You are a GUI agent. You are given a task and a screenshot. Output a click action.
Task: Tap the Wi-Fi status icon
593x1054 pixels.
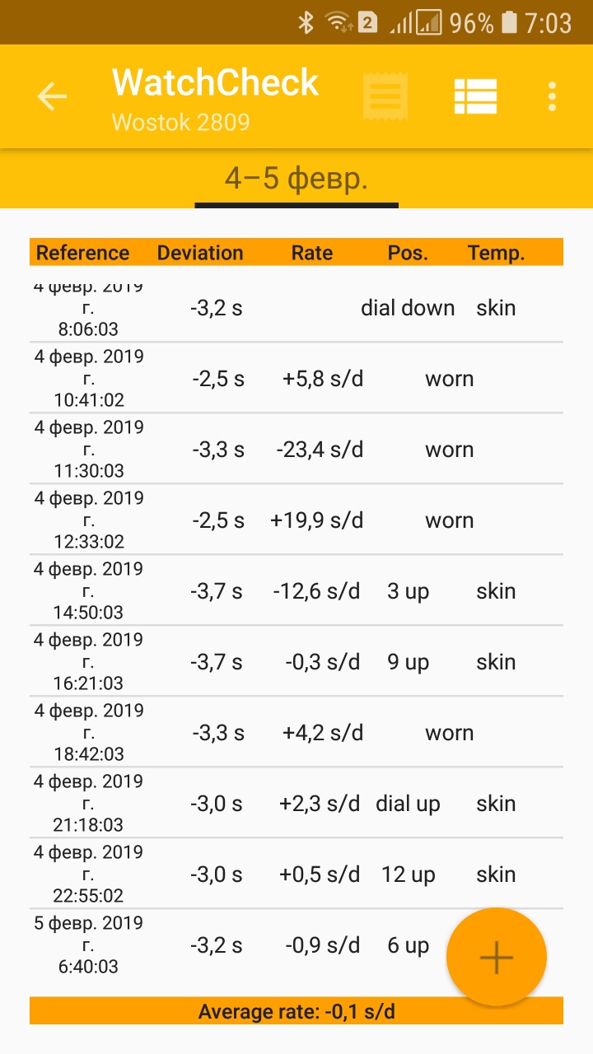click(x=337, y=23)
